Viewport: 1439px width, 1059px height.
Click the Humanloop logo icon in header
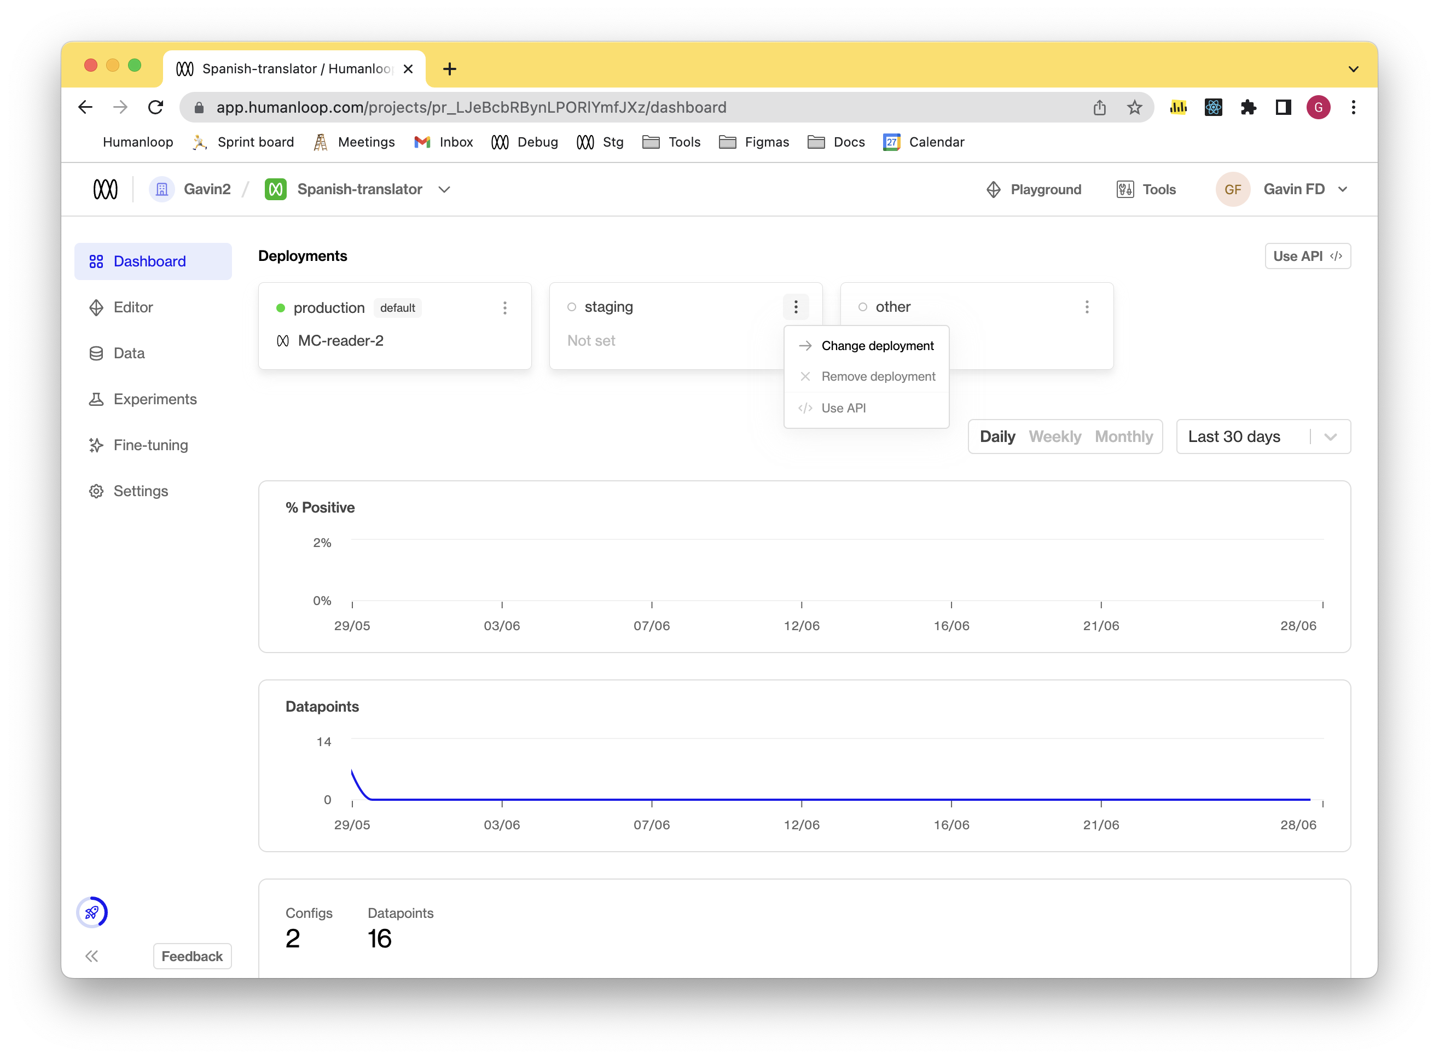click(x=106, y=189)
